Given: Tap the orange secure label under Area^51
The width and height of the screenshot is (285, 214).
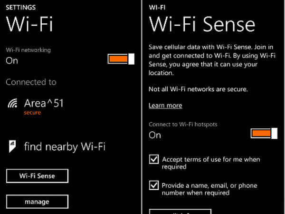Looking at the screenshot, I should point(32,113).
